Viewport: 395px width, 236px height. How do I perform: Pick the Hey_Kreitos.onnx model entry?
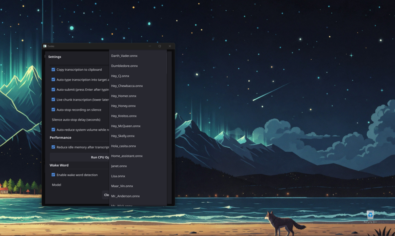click(138, 116)
